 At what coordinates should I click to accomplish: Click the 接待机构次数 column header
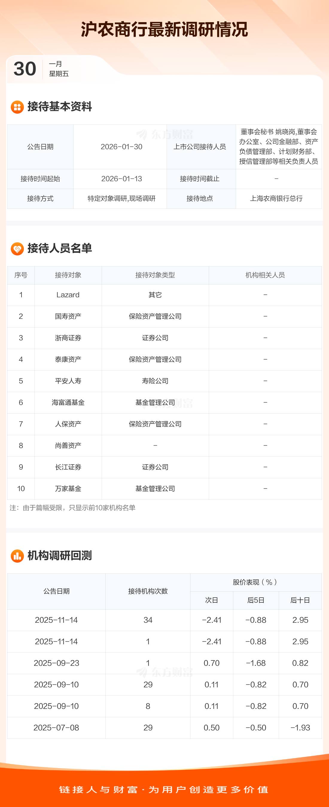click(147, 591)
